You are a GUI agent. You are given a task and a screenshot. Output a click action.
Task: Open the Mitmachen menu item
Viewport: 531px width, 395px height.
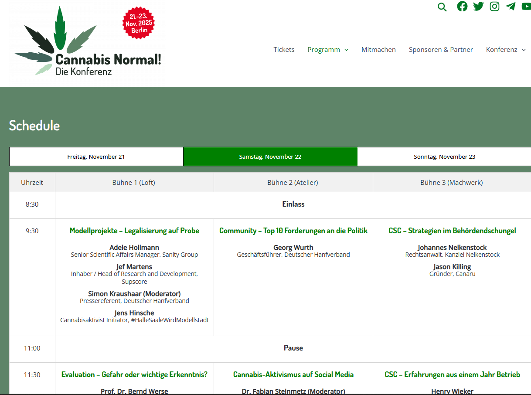coord(378,50)
